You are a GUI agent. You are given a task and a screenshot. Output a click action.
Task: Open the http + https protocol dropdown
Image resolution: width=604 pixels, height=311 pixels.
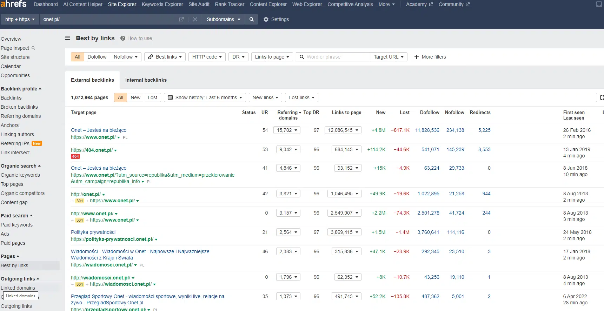[20, 19]
